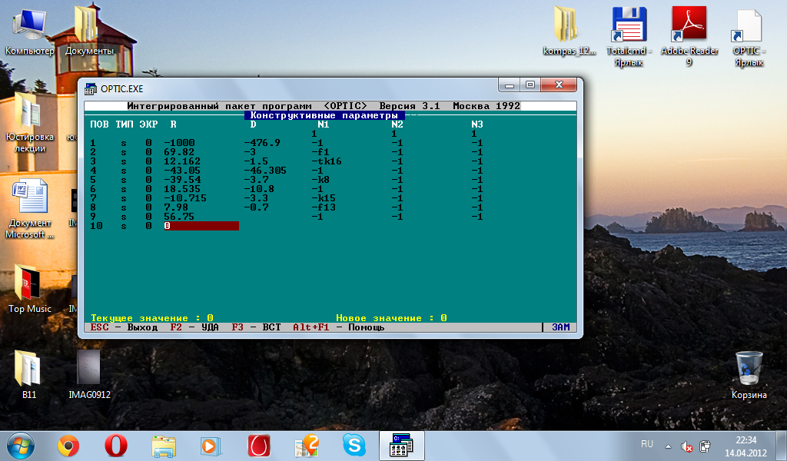Open the clock showing 22:34

tap(745, 446)
